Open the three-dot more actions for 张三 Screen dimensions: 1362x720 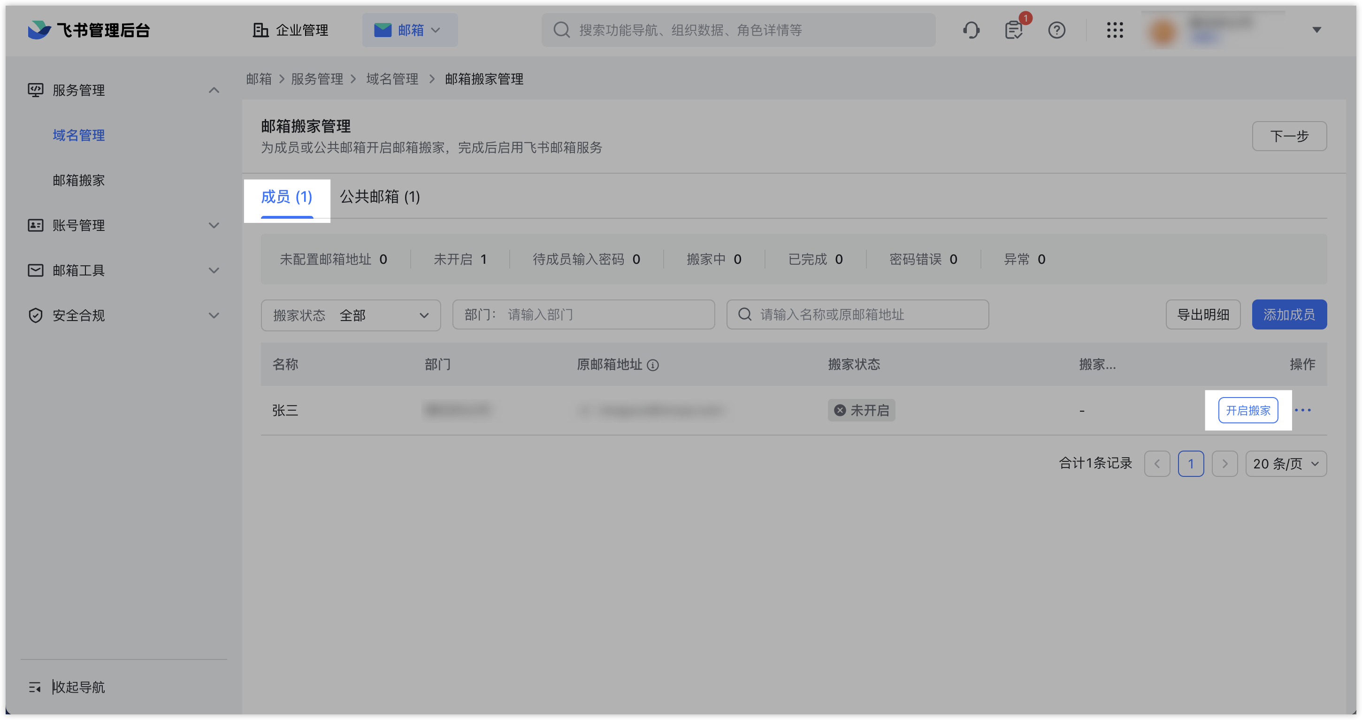coord(1302,410)
